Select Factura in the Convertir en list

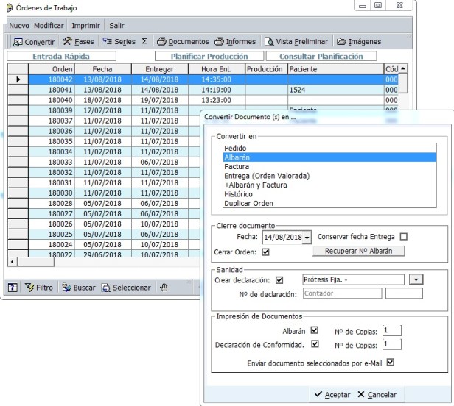pos(237,167)
